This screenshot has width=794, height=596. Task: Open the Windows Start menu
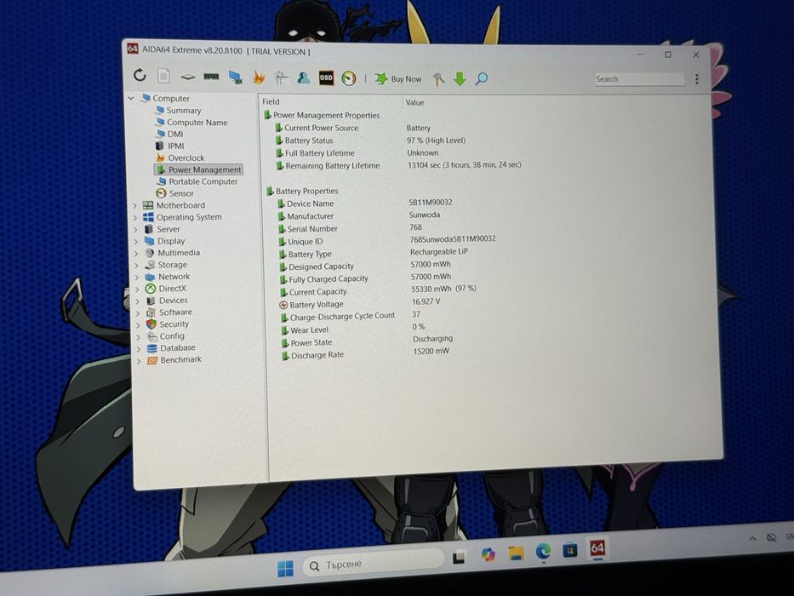(285, 568)
